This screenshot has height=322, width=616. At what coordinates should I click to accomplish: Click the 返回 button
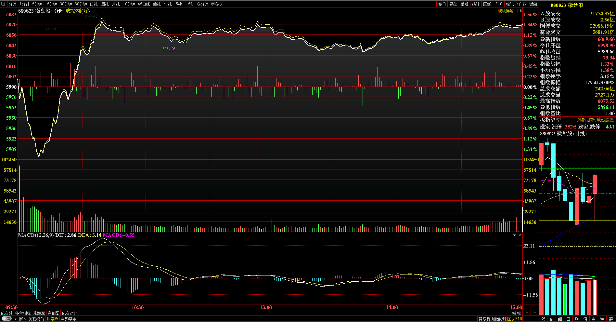(533, 4)
